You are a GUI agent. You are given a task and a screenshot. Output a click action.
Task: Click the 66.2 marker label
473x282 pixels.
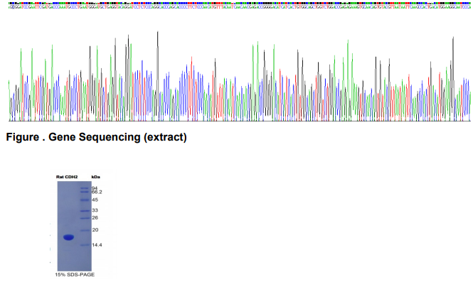(x=97, y=192)
